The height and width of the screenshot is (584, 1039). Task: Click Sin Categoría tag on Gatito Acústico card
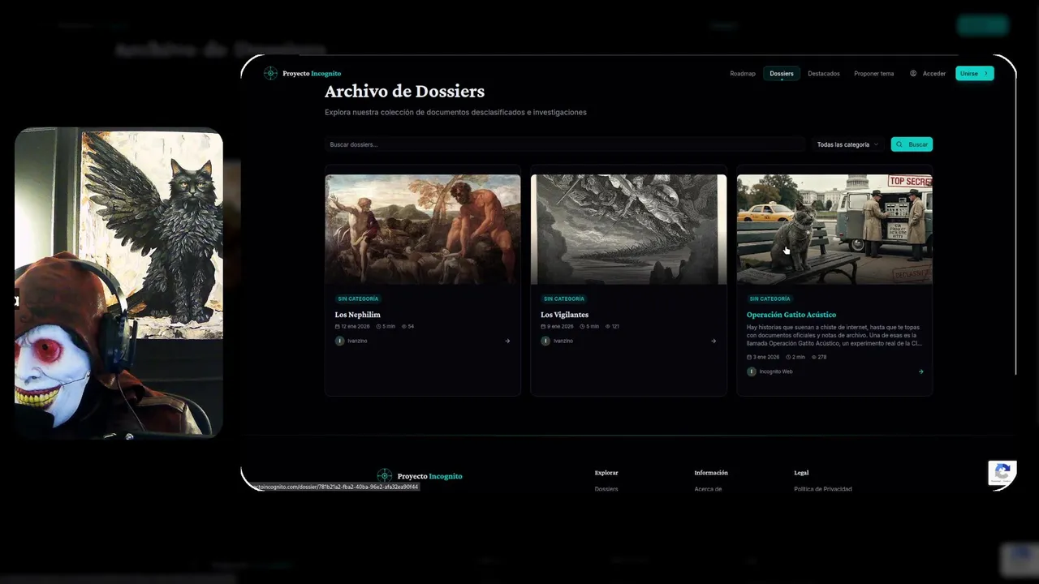point(770,298)
